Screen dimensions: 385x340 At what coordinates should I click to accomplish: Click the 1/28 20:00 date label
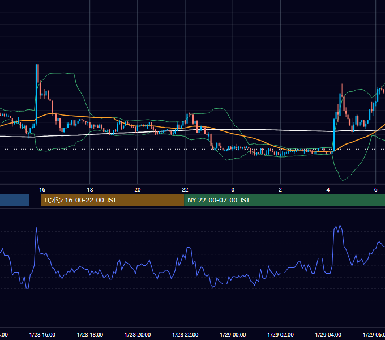tap(138, 334)
